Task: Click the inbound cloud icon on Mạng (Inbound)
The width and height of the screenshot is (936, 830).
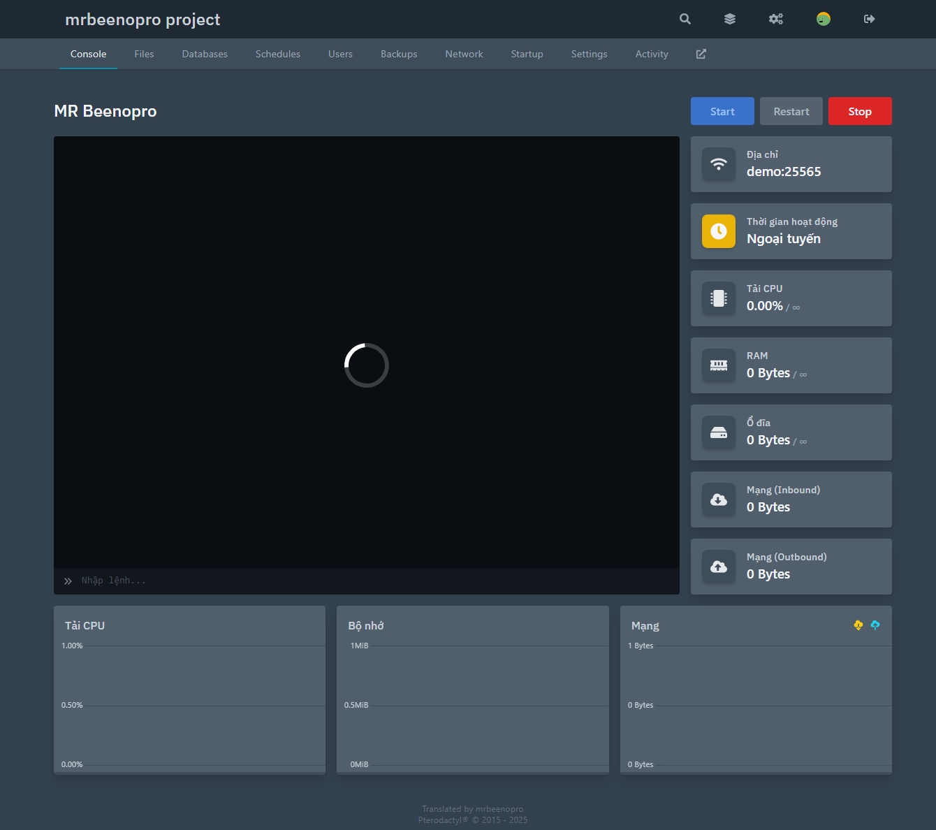Action: coord(718,499)
